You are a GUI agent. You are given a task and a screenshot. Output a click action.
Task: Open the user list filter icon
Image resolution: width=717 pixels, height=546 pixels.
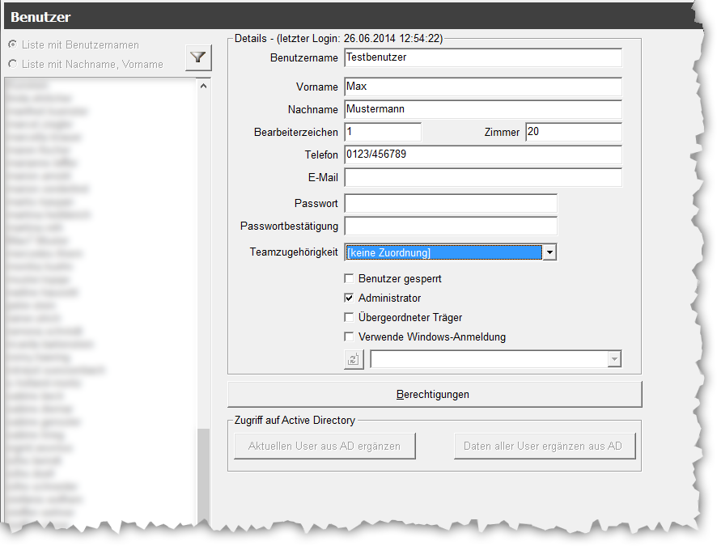pos(198,58)
